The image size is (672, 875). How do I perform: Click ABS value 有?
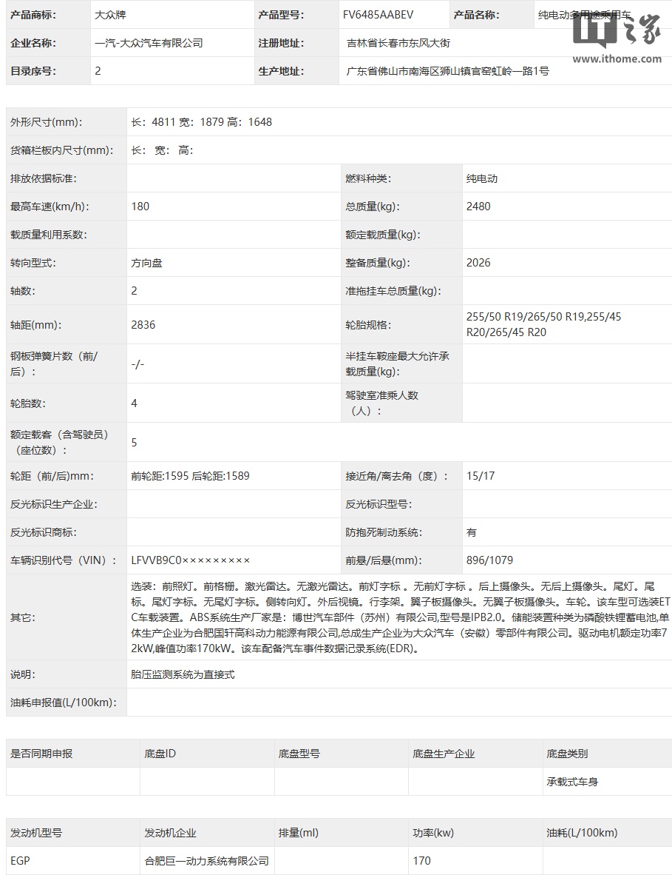(472, 532)
